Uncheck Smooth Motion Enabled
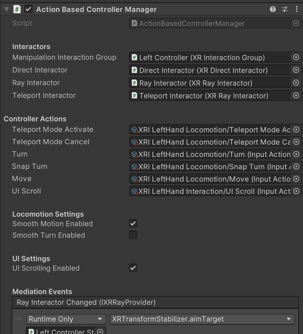 [133, 224]
